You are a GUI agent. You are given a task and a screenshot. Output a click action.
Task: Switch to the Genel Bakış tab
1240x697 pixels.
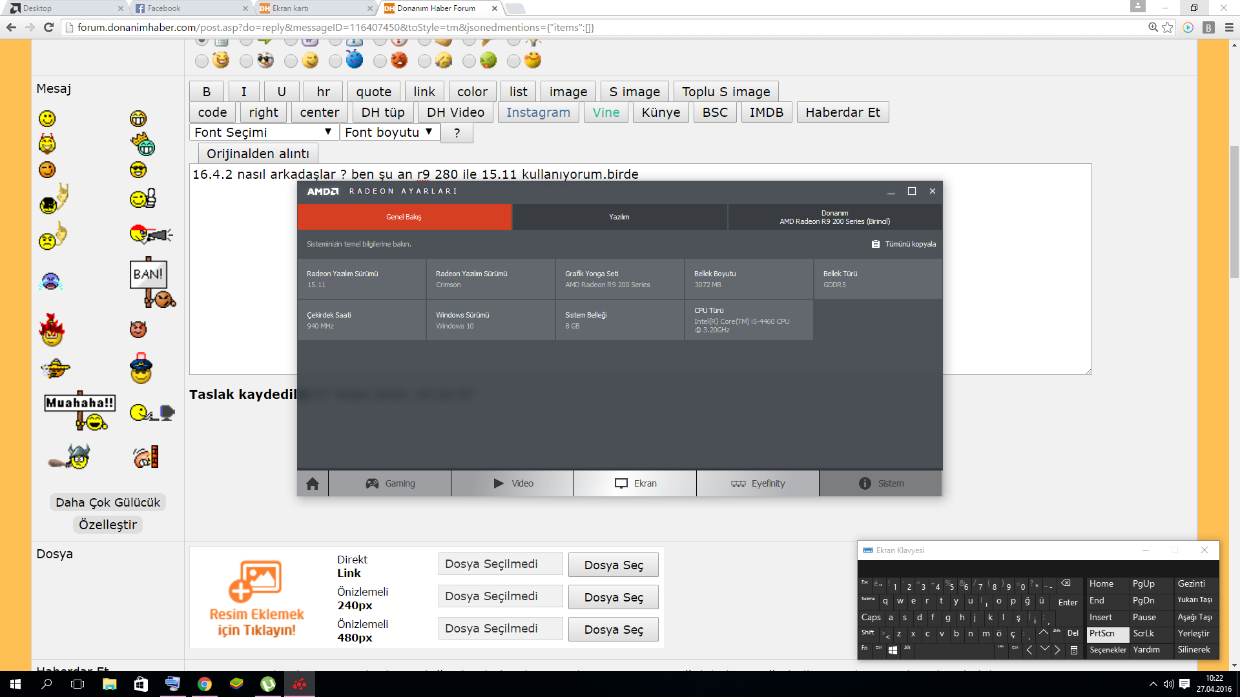(x=404, y=217)
